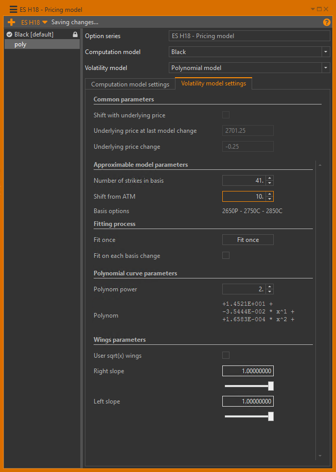This screenshot has height=472, width=336.
Task: Click scrollbar down arrow in settings panel
Action: point(320,456)
